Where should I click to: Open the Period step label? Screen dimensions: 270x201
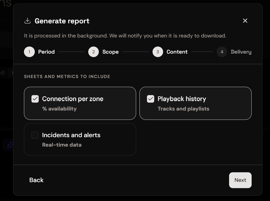point(46,52)
